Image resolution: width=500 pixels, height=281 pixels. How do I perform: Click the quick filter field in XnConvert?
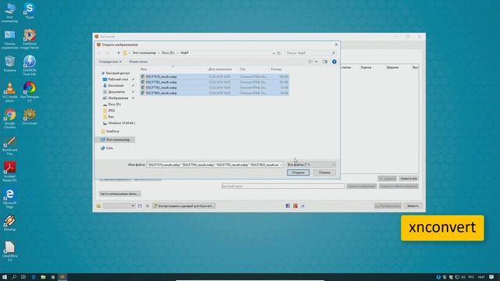tap(283, 186)
